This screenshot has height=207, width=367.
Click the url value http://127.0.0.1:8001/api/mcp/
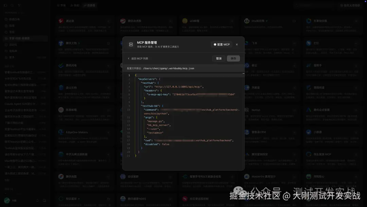point(178,87)
